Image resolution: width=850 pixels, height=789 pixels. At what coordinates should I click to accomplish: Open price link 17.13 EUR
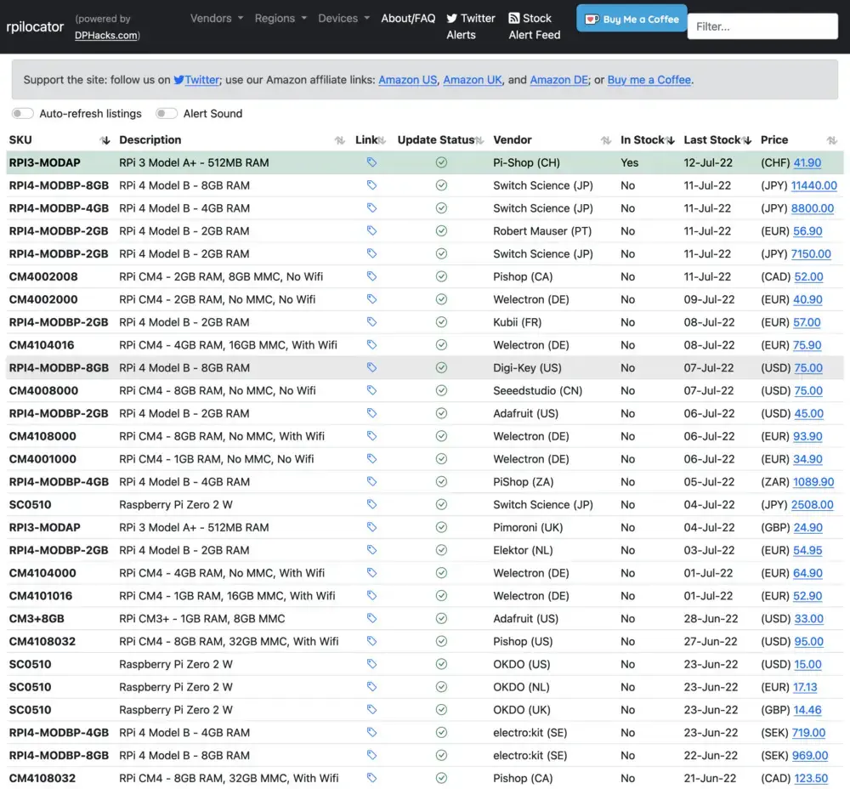click(805, 687)
